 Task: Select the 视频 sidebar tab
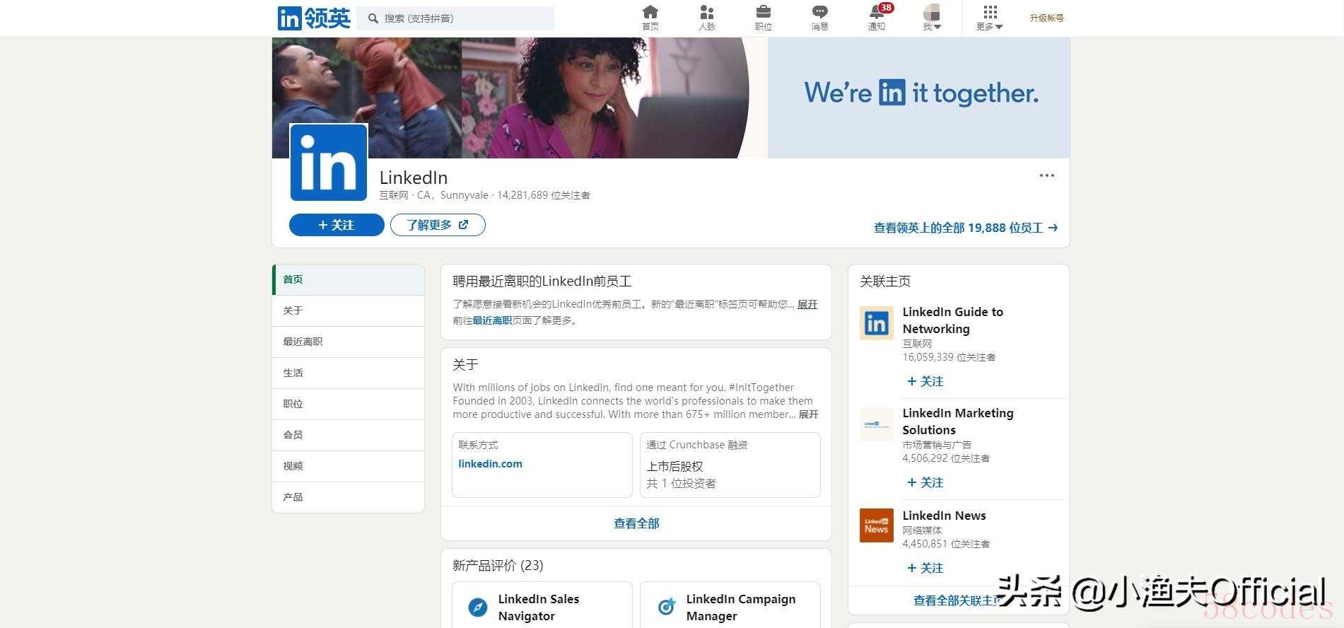click(x=349, y=466)
